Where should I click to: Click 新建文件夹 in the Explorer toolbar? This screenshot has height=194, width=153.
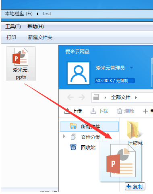(40, 37)
